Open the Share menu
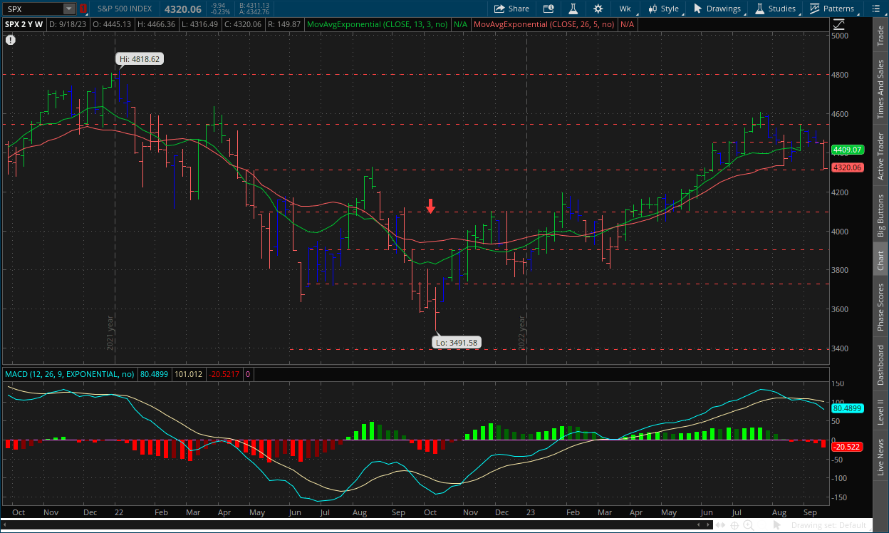This screenshot has height=533, width=889. [x=511, y=9]
